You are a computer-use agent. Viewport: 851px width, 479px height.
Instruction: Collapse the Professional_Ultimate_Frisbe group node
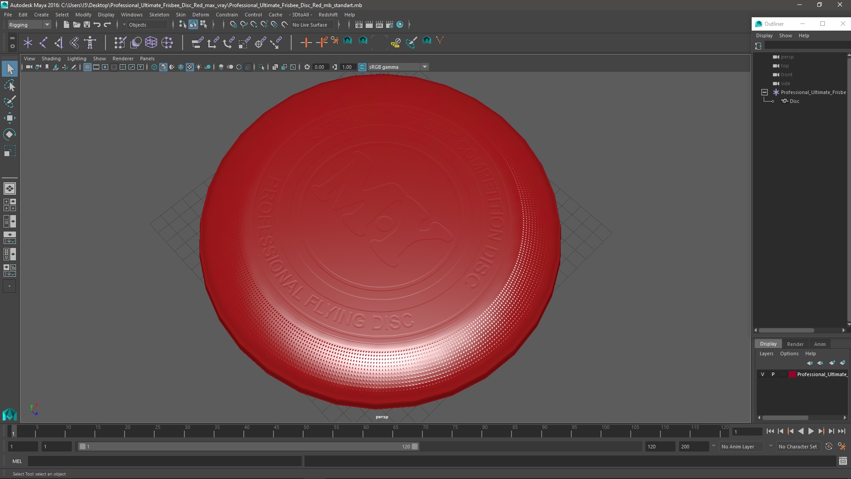pos(765,92)
